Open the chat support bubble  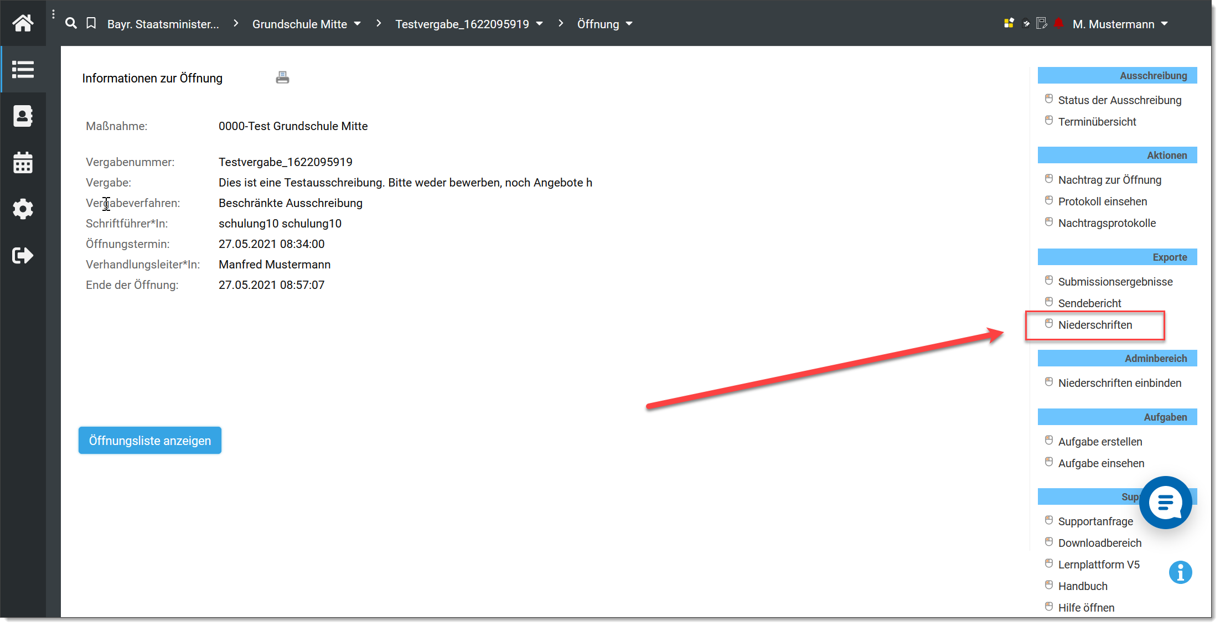point(1165,503)
